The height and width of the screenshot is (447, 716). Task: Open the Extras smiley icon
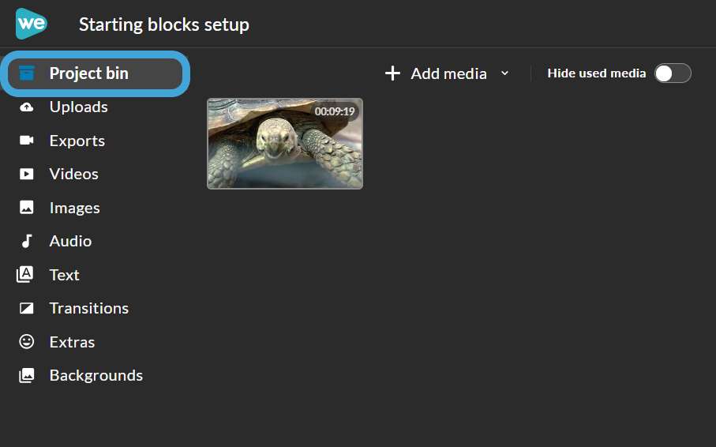point(27,341)
